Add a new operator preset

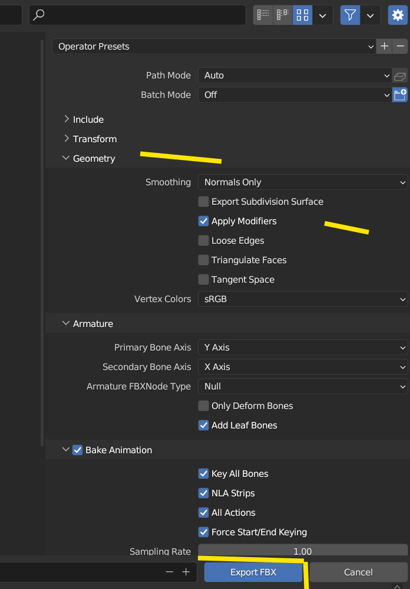coord(385,46)
